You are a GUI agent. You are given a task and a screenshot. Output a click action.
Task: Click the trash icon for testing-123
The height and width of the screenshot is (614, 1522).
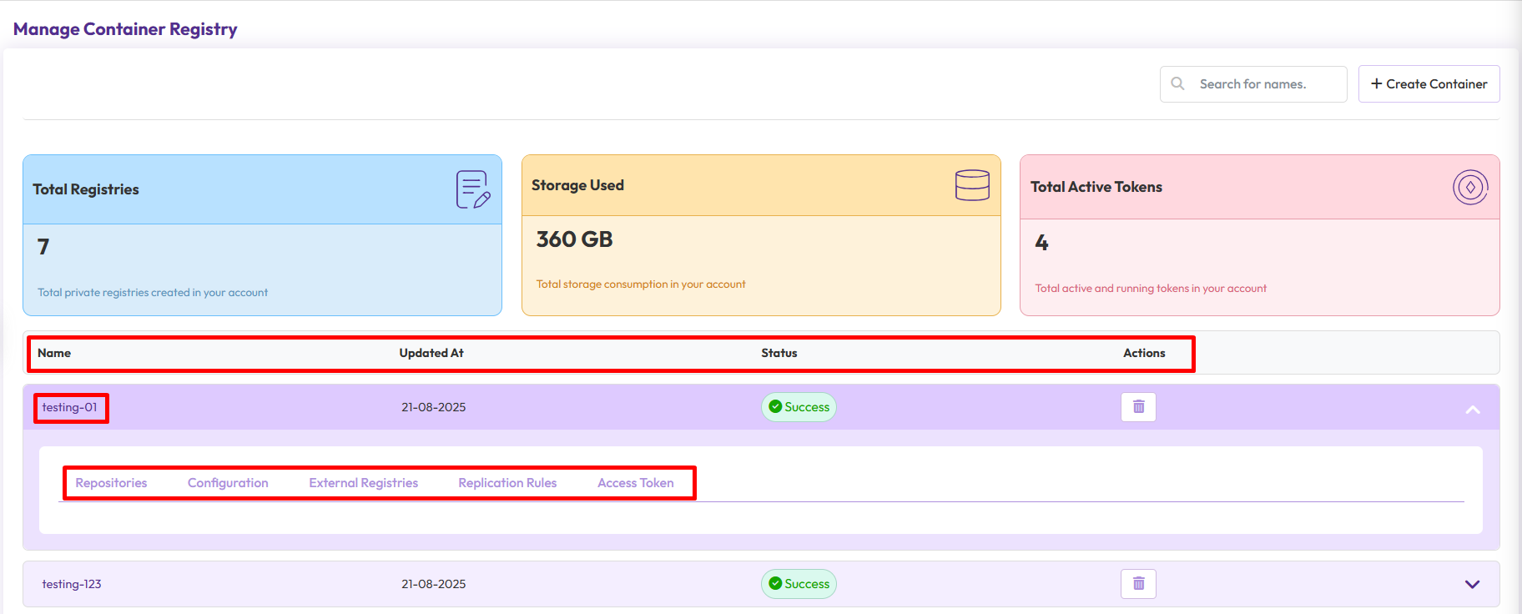(x=1138, y=584)
